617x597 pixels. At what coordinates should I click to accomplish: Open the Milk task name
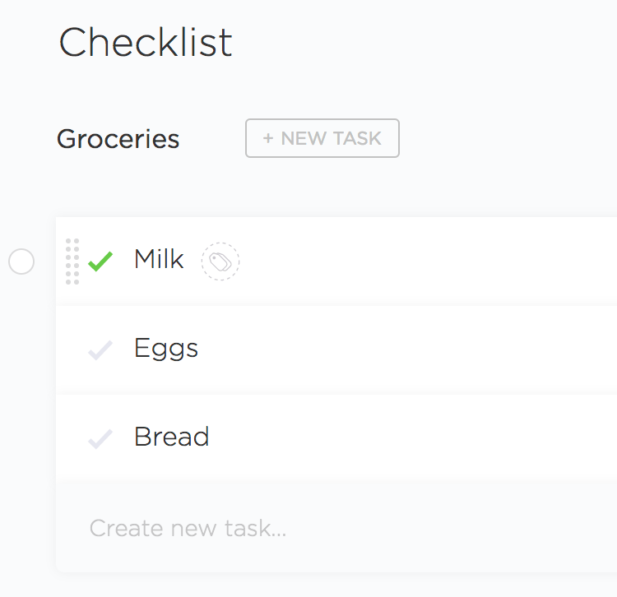point(159,260)
